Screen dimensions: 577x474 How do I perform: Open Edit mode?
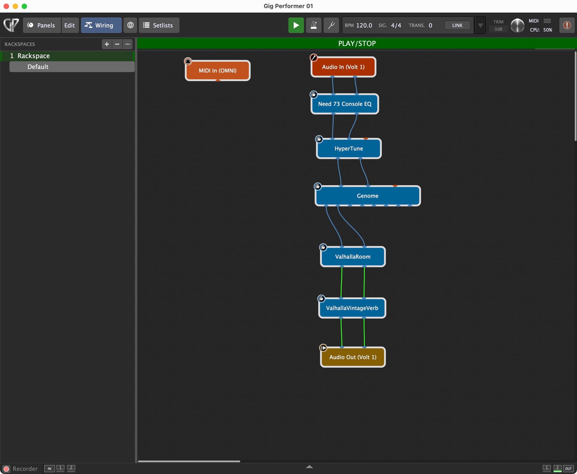pyautogui.click(x=70, y=25)
